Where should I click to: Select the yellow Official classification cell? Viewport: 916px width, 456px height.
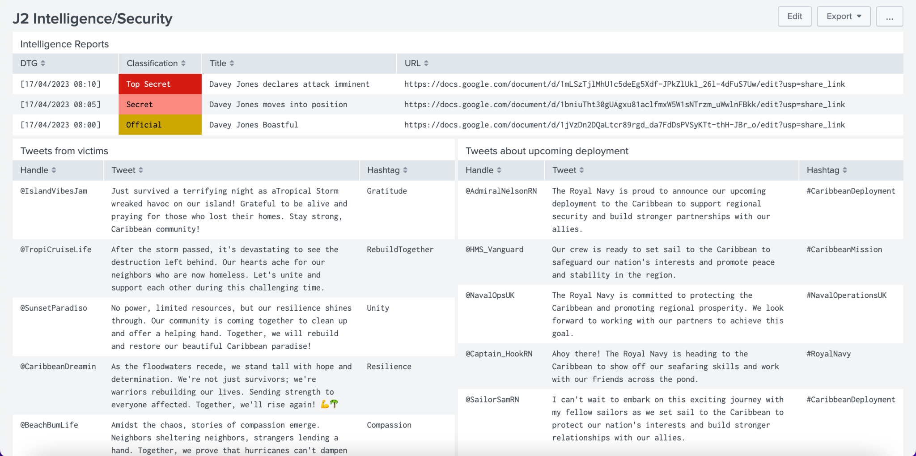tap(160, 125)
